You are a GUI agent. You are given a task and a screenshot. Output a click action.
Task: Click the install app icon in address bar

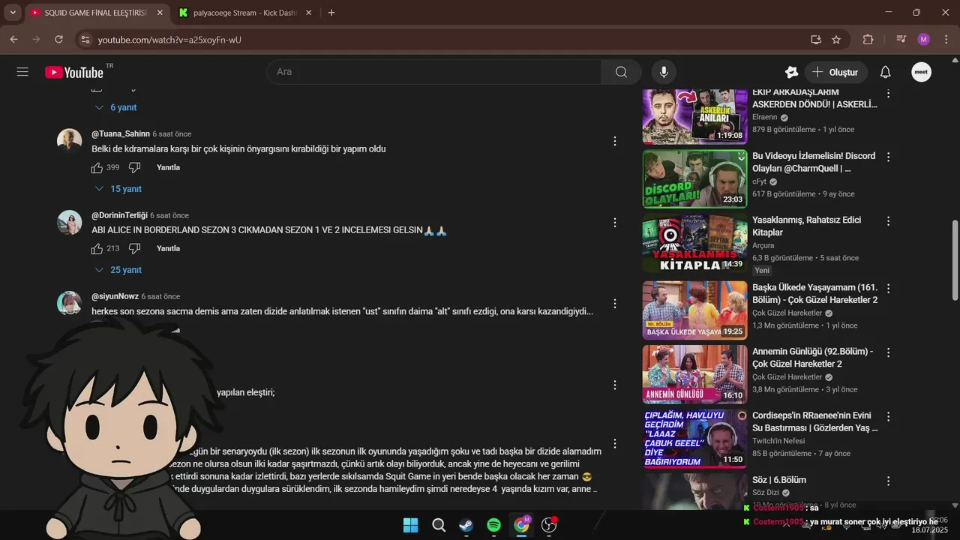[816, 39]
